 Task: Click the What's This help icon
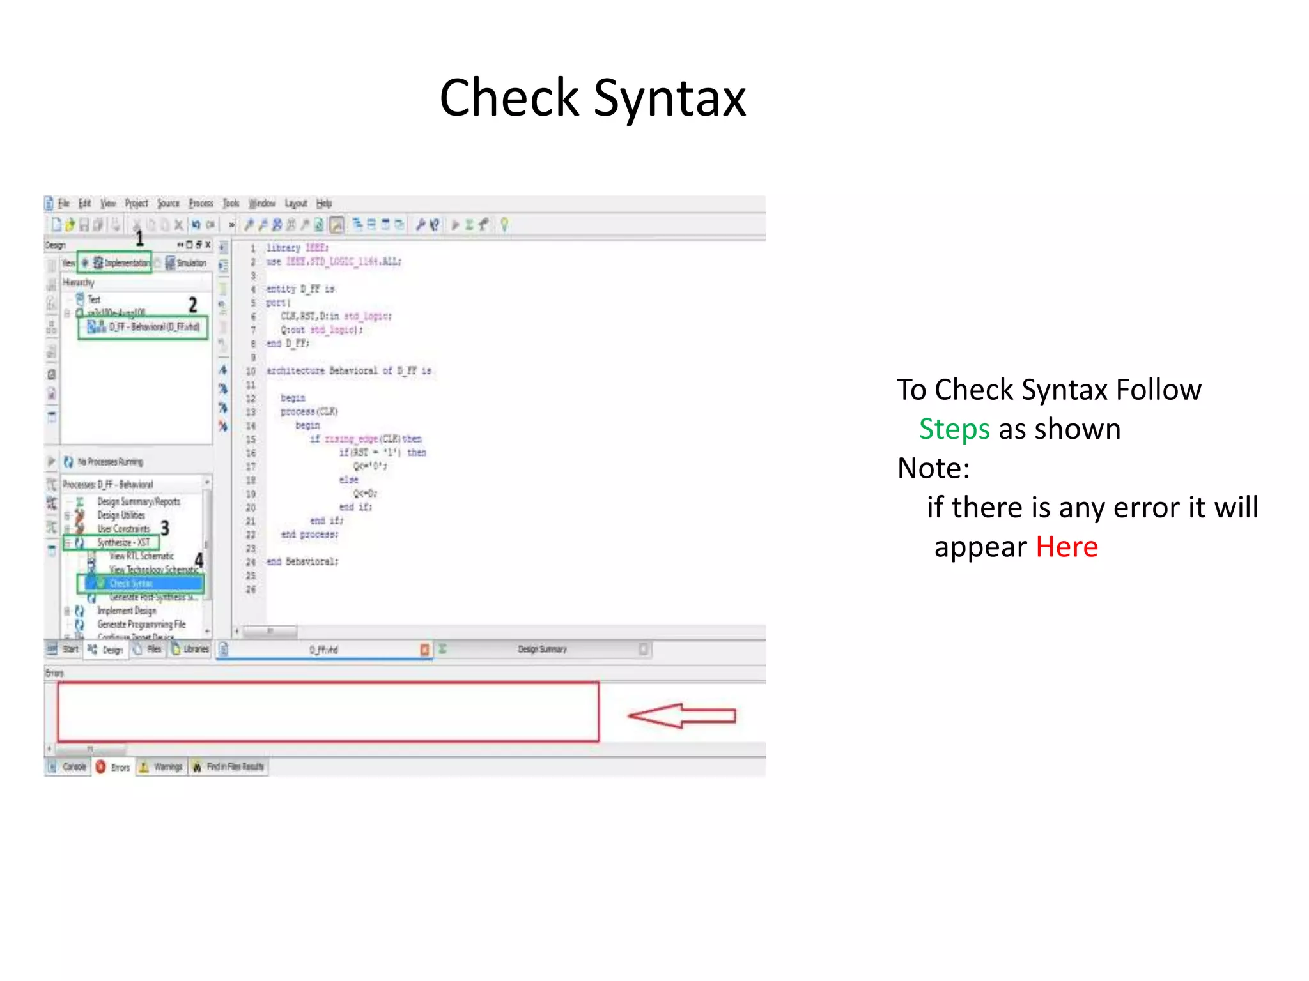pos(435,224)
